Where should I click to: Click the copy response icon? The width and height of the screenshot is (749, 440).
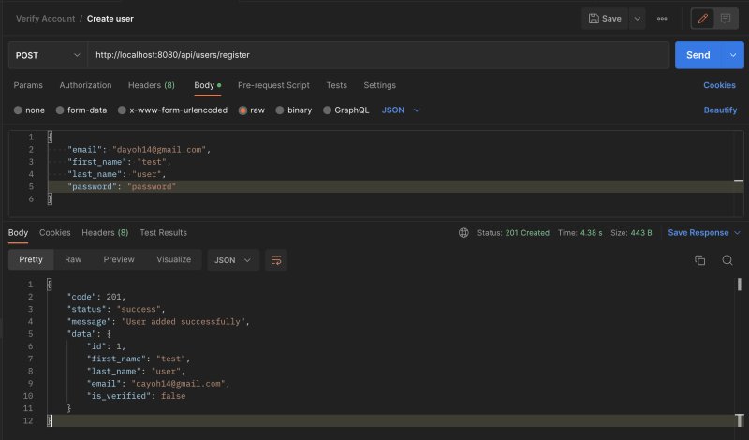click(699, 260)
